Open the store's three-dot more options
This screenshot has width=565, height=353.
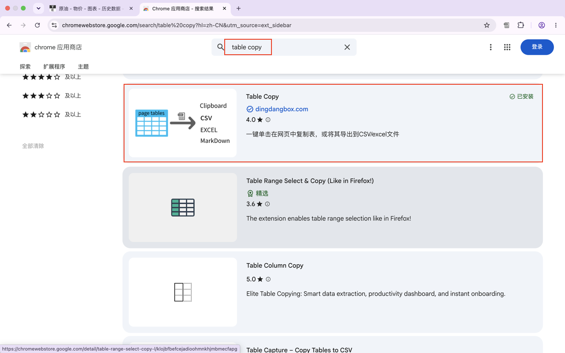pos(490,47)
